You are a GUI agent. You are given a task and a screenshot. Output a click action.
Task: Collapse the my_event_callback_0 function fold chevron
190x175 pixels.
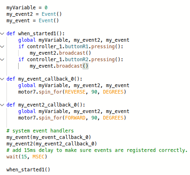2,79
